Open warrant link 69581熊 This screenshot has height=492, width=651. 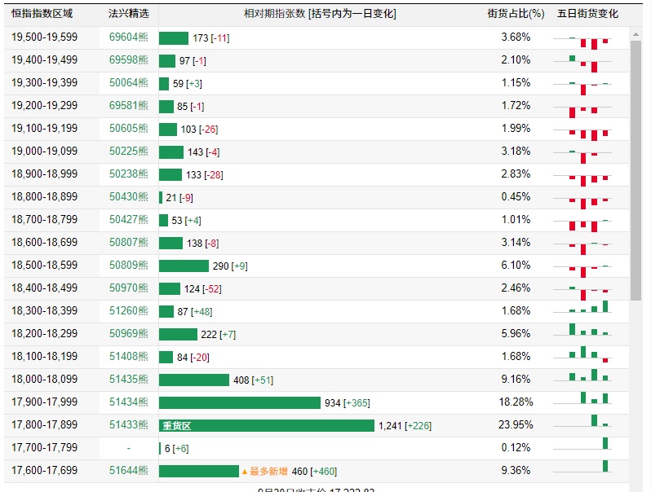(129, 106)
